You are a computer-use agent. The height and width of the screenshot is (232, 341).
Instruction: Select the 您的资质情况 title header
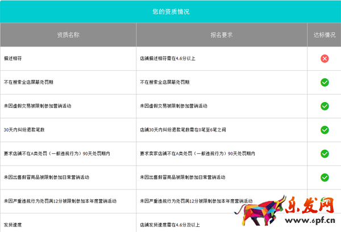pos(170,11)
